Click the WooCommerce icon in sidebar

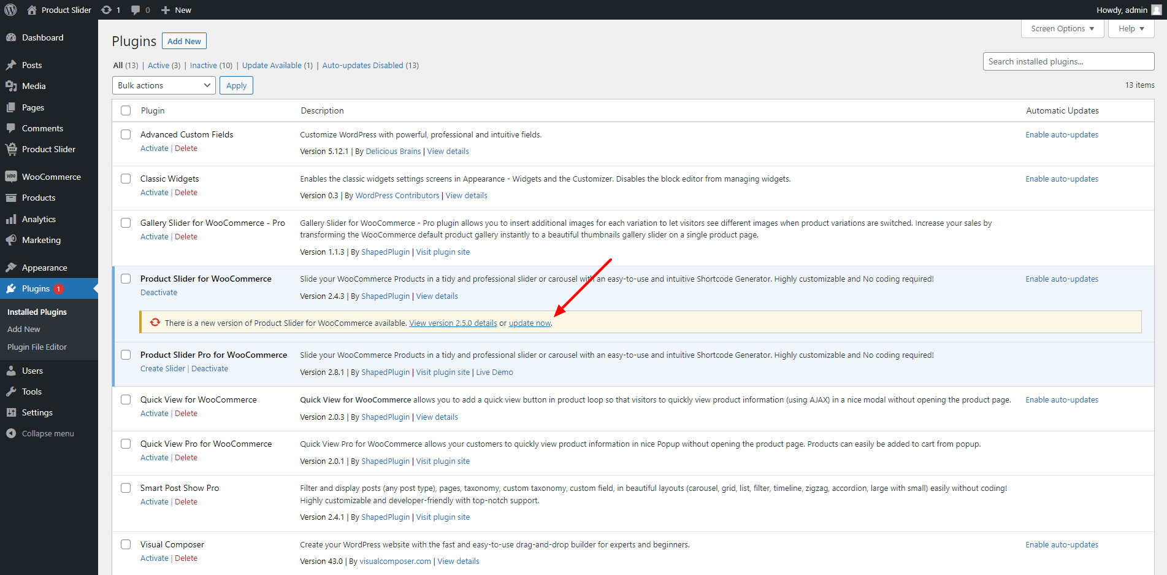pyautogui.click(x=11, y=177)
